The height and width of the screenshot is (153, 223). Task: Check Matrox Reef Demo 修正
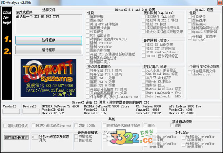coord(144,89)
